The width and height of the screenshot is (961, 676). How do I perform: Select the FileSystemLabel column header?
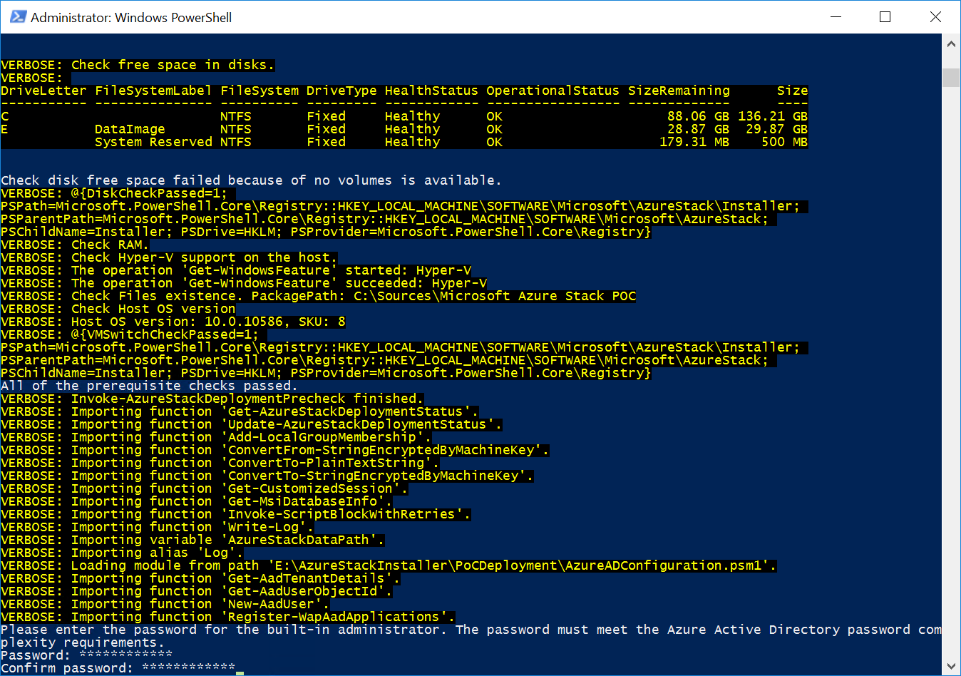pos(153,91)
